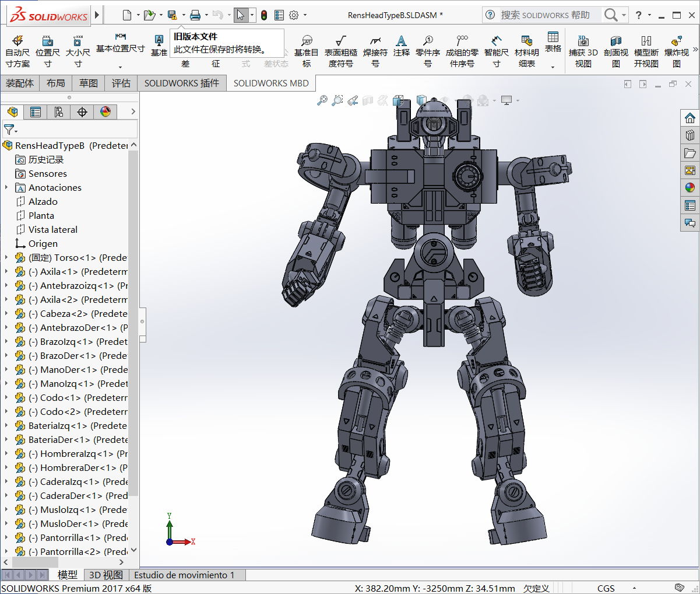Image resolution: width=700 pixels, height=594 pixels.
Task: Open the DisplayManager color ball tab
Action: tap(105, 112)
